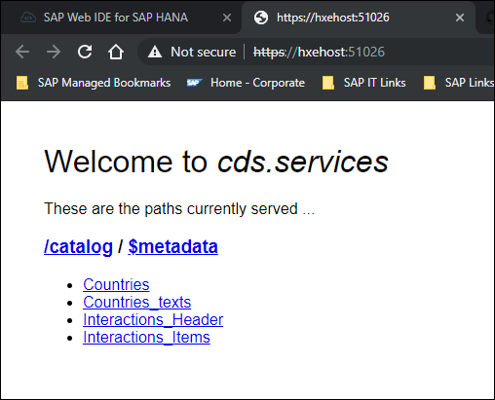The width and height of the screenshot is (495, 400).
Task: Close the SAP Web IDE tab
Action: coord(227,18)
